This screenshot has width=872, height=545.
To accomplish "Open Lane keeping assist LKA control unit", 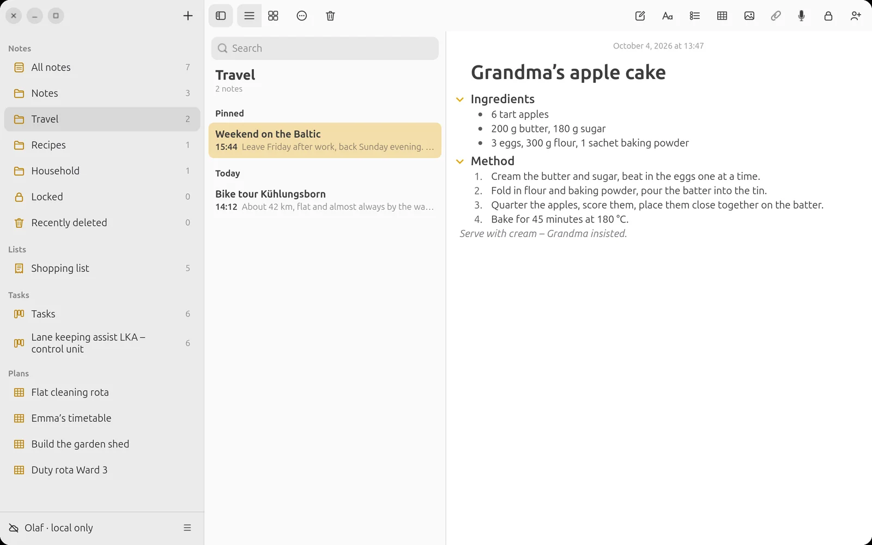I will 102,343.
